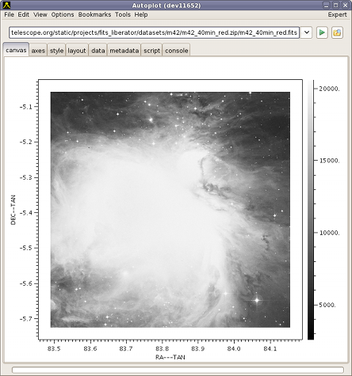Click the 5000. colorbar tick label
The image size is (352, 376).
tap(327, 305)
